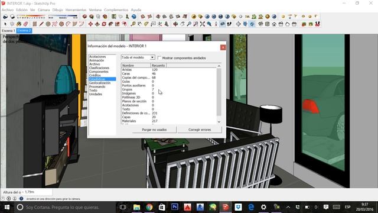
Task: Open the Archivo menu
Action: (x=8, y=10)
